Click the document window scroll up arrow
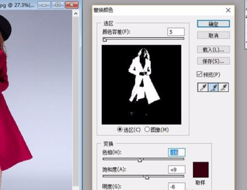Viewport: 247px width, 190px height. coord(76,14)
